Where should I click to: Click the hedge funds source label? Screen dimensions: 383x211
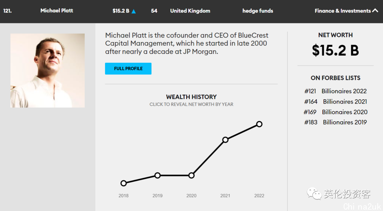(258, 11)
